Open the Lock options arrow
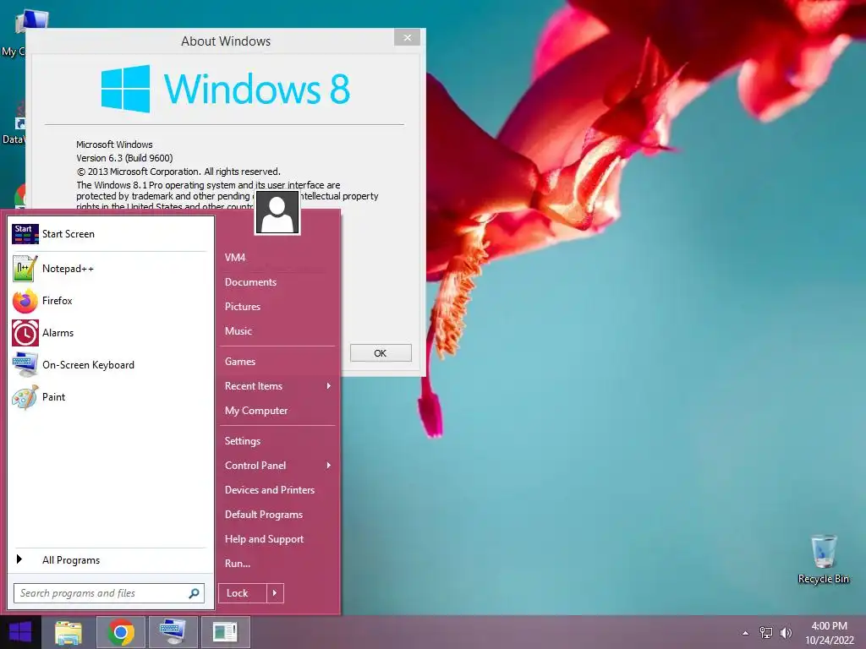The width and height of the screenshot is (866, 649). click(275, 593)
